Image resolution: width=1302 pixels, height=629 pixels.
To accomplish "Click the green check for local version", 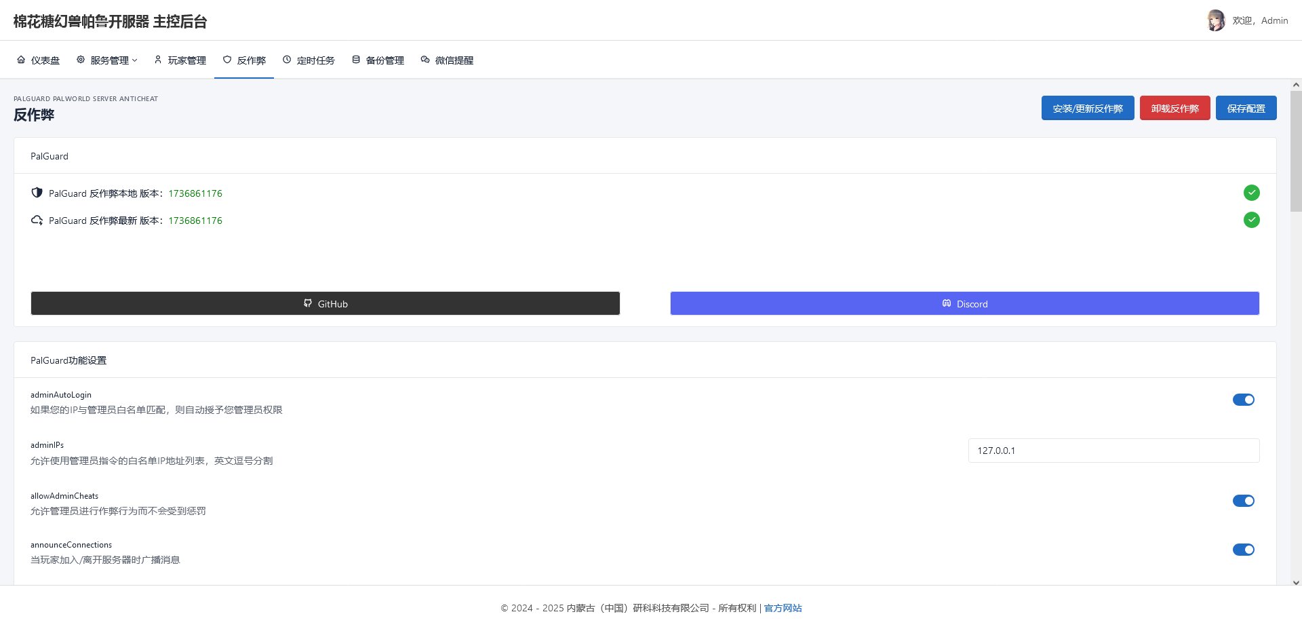I will point(1251,193).
